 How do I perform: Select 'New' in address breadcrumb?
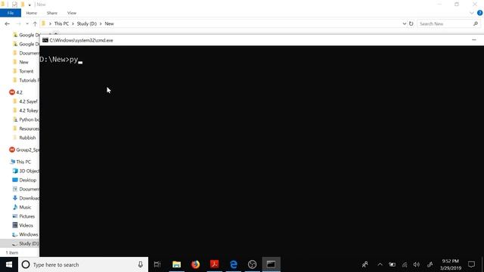point(109,23)
